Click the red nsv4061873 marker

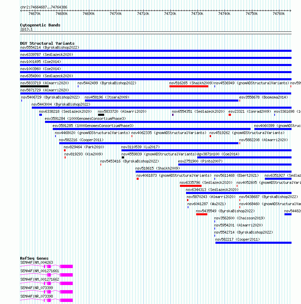(138, 179)
